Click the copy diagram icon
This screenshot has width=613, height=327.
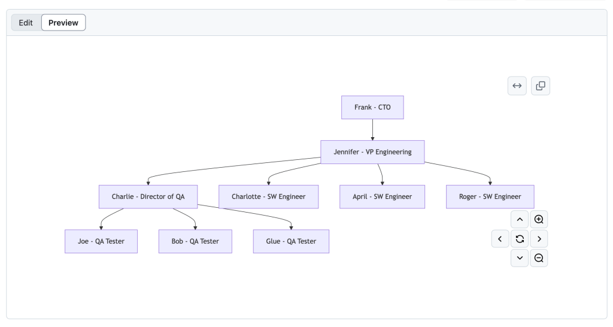pyautogui.click(x=541, y=86)
